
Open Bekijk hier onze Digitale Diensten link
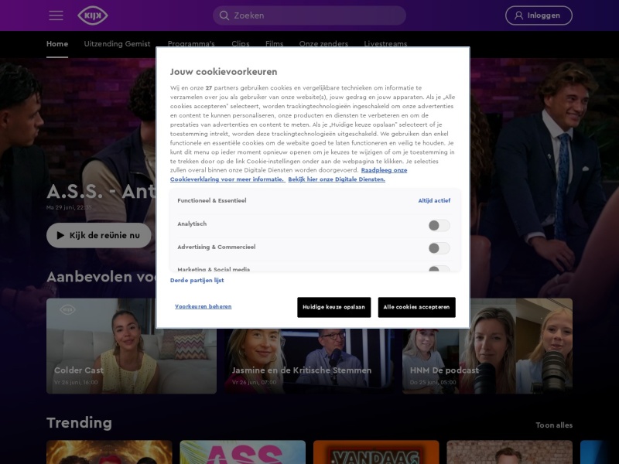(337, 179)
